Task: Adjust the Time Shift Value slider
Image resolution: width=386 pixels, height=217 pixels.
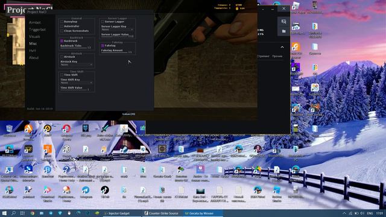Action: pyautogui.click(x=74, y=90)
